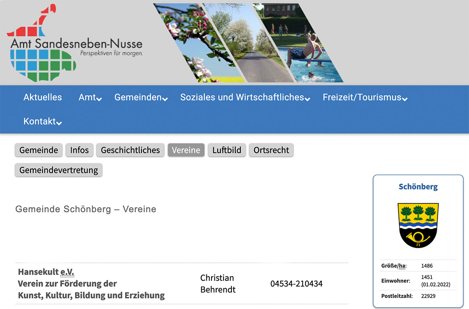Click the slogan Perspektiven für morgen

coord(111,52)
